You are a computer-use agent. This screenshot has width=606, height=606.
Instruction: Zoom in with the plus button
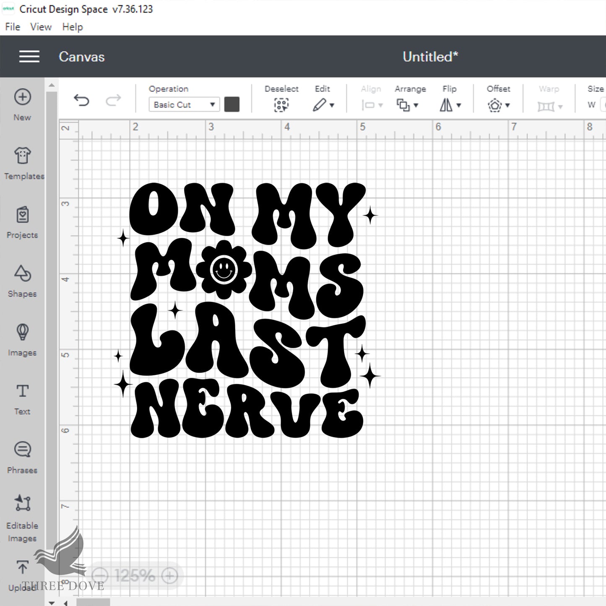[x=170, y=575]
